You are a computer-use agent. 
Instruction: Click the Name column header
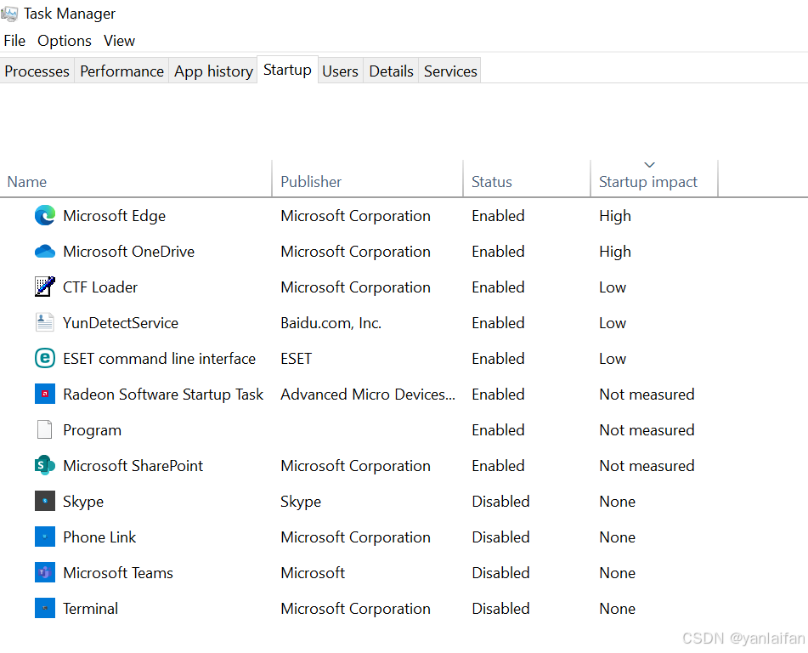[27, 182]
